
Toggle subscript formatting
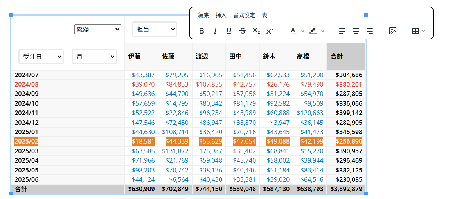tap(256, 31)
